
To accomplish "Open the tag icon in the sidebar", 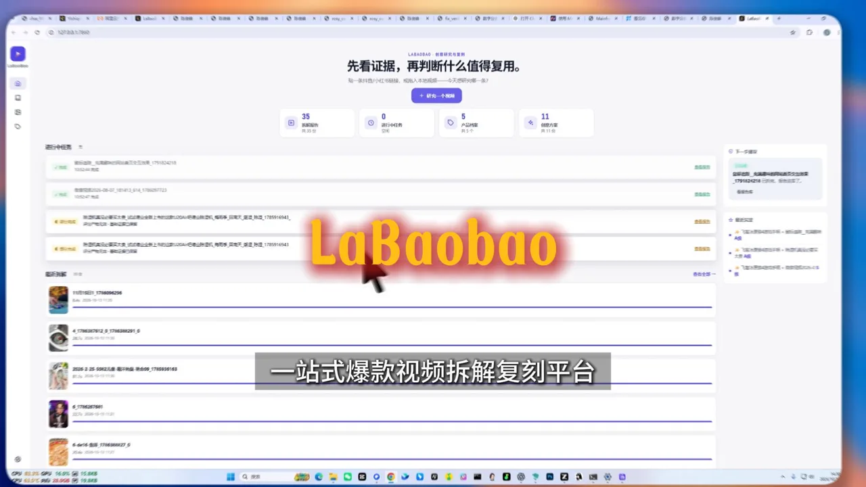I will click(18, 126).
